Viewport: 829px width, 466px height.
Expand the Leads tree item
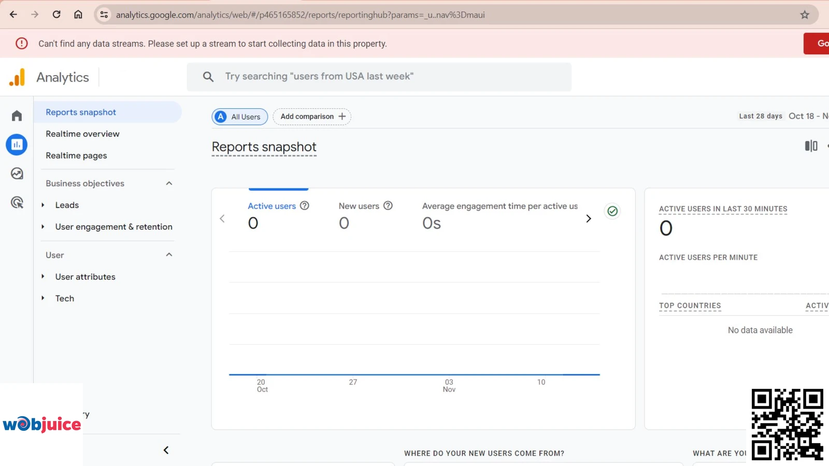click(43, 205)
